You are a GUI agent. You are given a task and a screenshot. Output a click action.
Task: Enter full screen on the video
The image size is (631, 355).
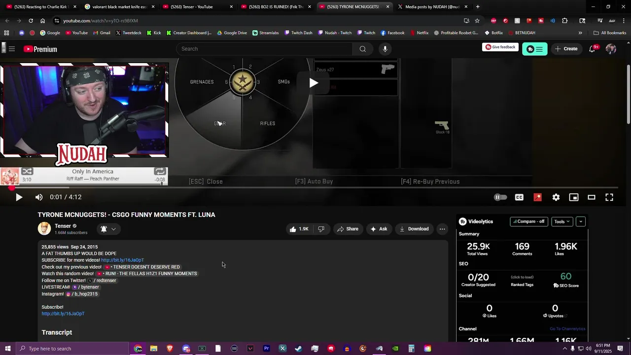point(609,197)
